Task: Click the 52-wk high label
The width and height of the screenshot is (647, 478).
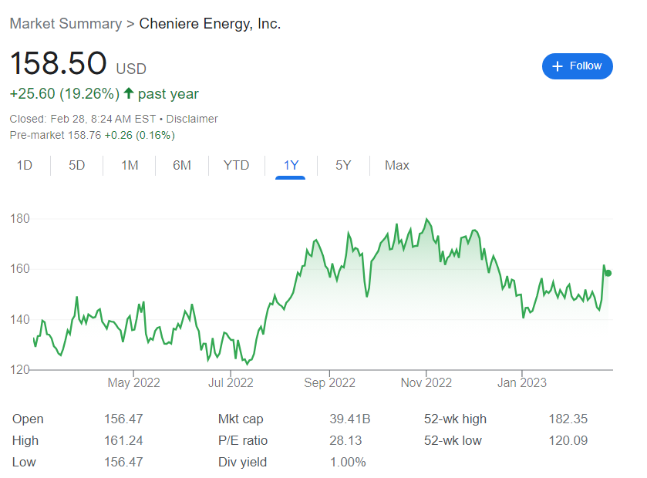Action: 455,419
